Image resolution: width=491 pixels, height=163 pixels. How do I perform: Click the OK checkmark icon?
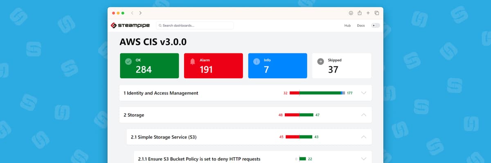tap(128, 62)
